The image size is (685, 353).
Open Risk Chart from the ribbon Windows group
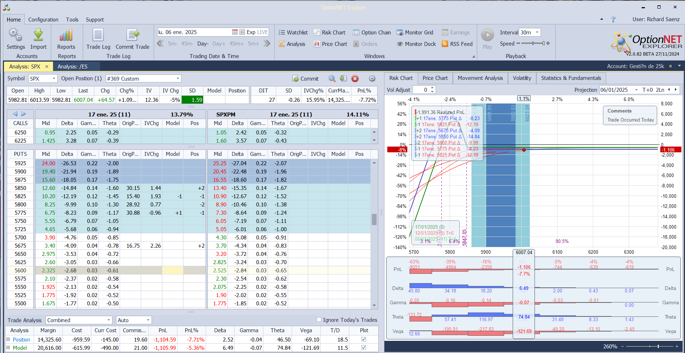[x=330, y=32]
